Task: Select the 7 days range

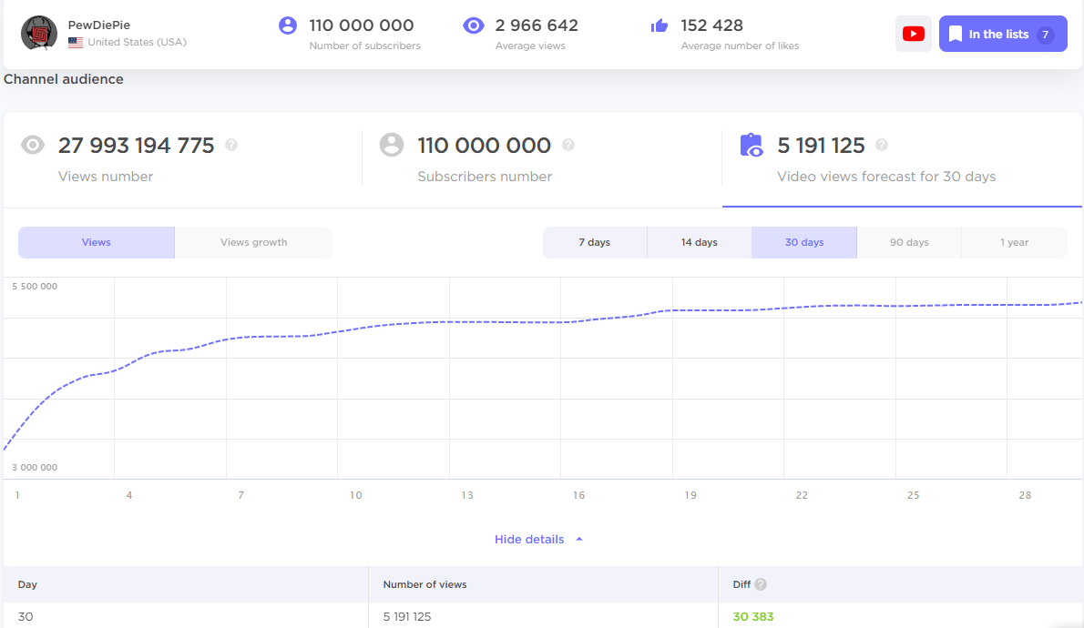Action: [x=595, y=242]
